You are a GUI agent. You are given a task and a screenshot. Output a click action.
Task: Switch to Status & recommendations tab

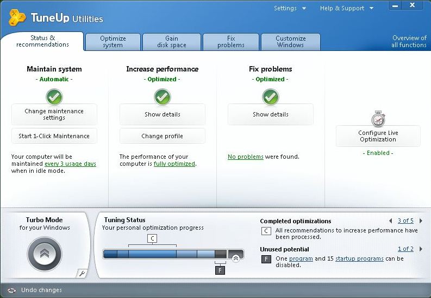coord(42,41)
